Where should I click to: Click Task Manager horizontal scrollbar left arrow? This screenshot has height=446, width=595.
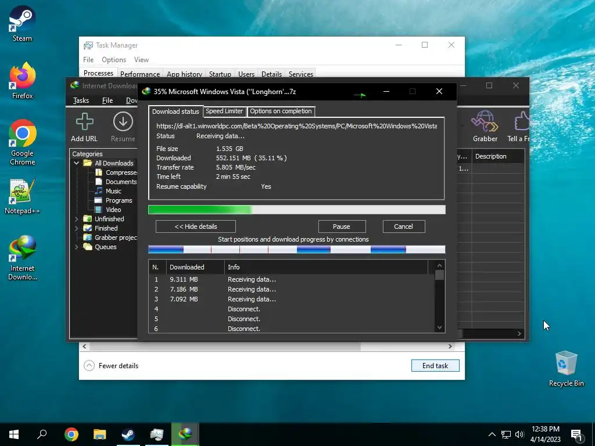(x=84, y=346)
